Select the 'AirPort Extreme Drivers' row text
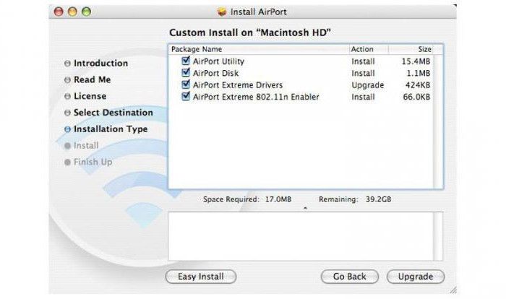The width and height of the screenshot is (506, 299). 238,85
